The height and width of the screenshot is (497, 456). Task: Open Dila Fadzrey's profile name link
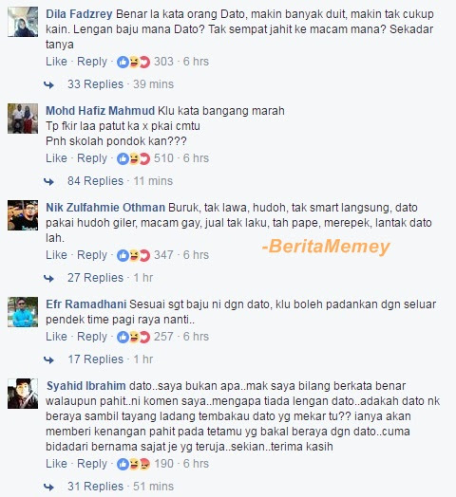coord(79,14)
